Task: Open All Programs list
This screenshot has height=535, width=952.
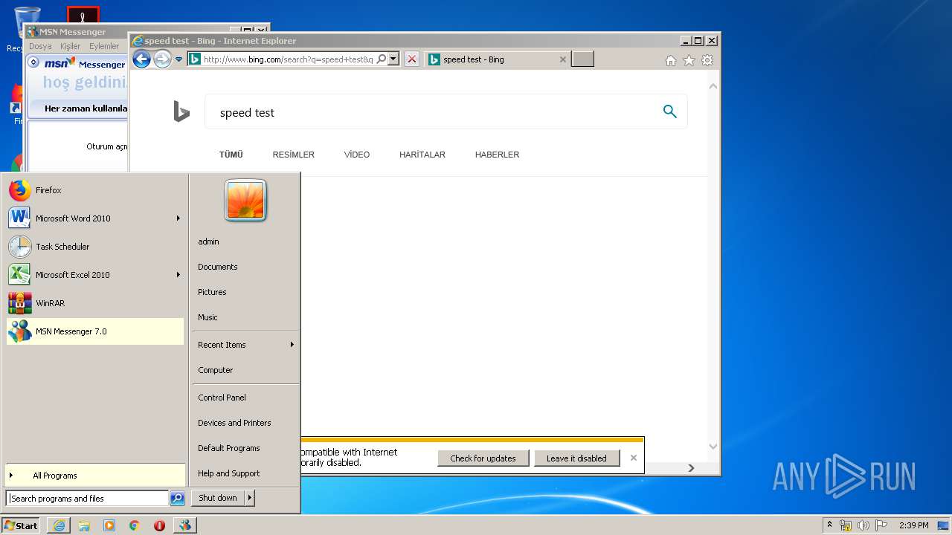Action: [x=94, y=476]
